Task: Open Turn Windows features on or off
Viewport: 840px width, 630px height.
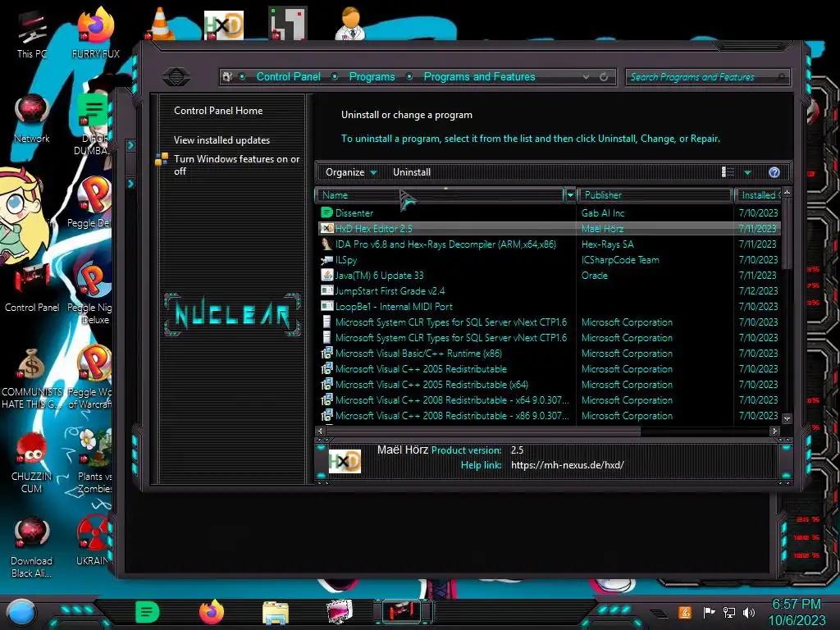Action: click(x=236, y=165)
